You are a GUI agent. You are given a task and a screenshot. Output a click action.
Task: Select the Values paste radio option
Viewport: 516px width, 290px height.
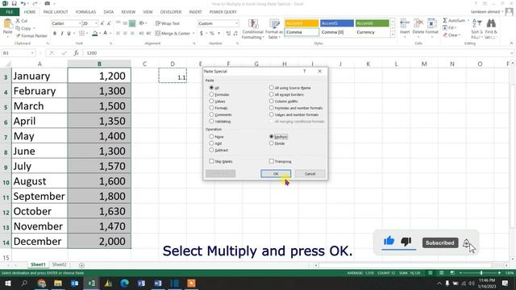point(211,101)
